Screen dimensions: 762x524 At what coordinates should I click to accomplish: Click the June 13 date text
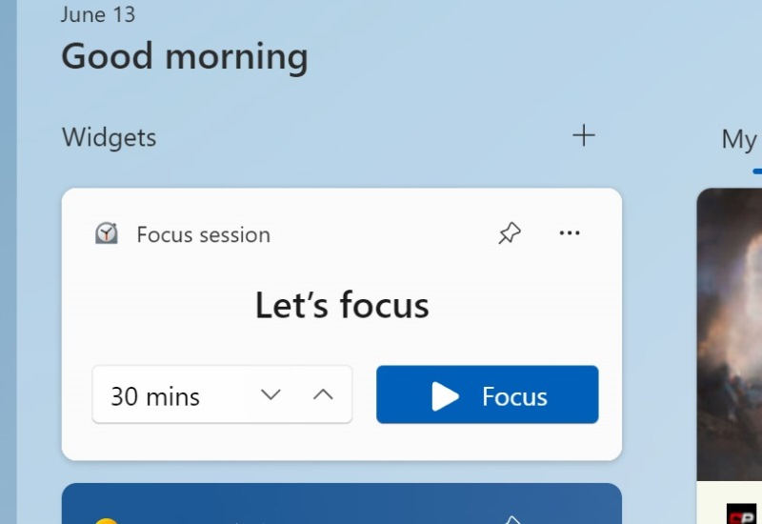point(98,15)
